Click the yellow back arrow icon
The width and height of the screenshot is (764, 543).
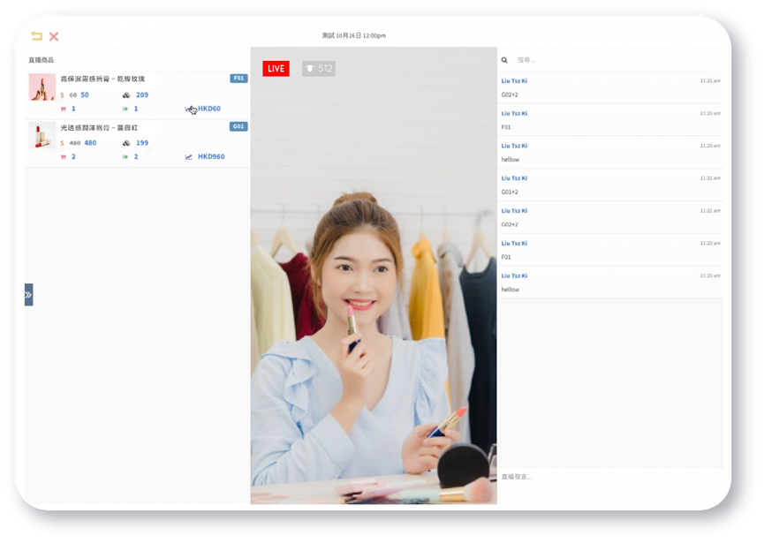coord(36,36)
